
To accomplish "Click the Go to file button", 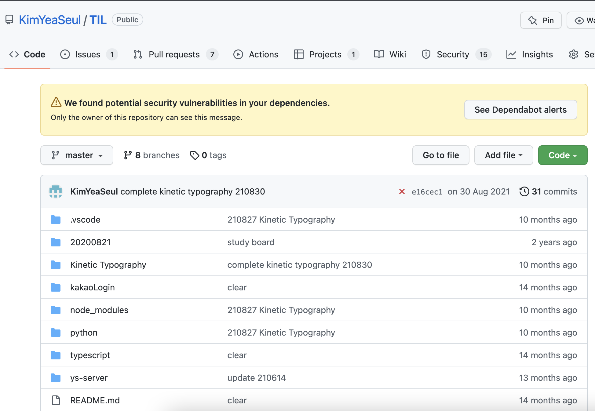I will pyautogui.click(x=440, y=155).
